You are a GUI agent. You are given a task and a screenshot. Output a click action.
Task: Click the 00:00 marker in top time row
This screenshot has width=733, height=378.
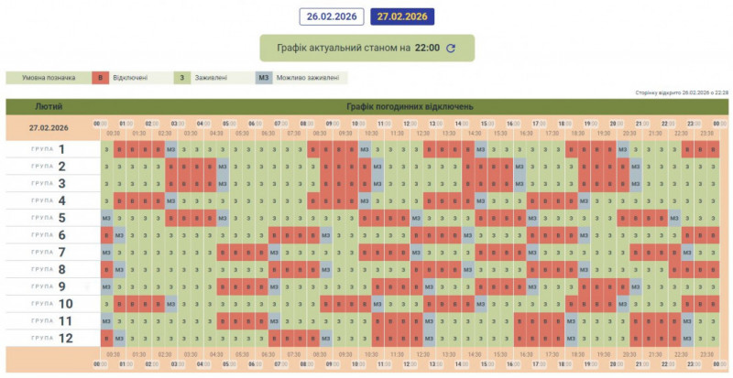pos(100,123)
